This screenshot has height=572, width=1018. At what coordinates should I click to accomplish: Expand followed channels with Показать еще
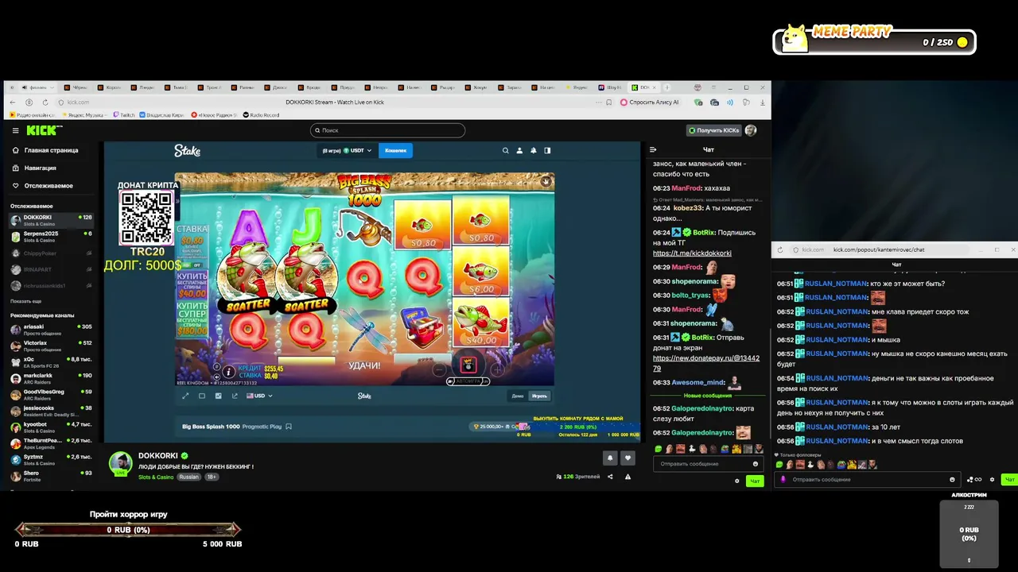(x=25, y=301)
